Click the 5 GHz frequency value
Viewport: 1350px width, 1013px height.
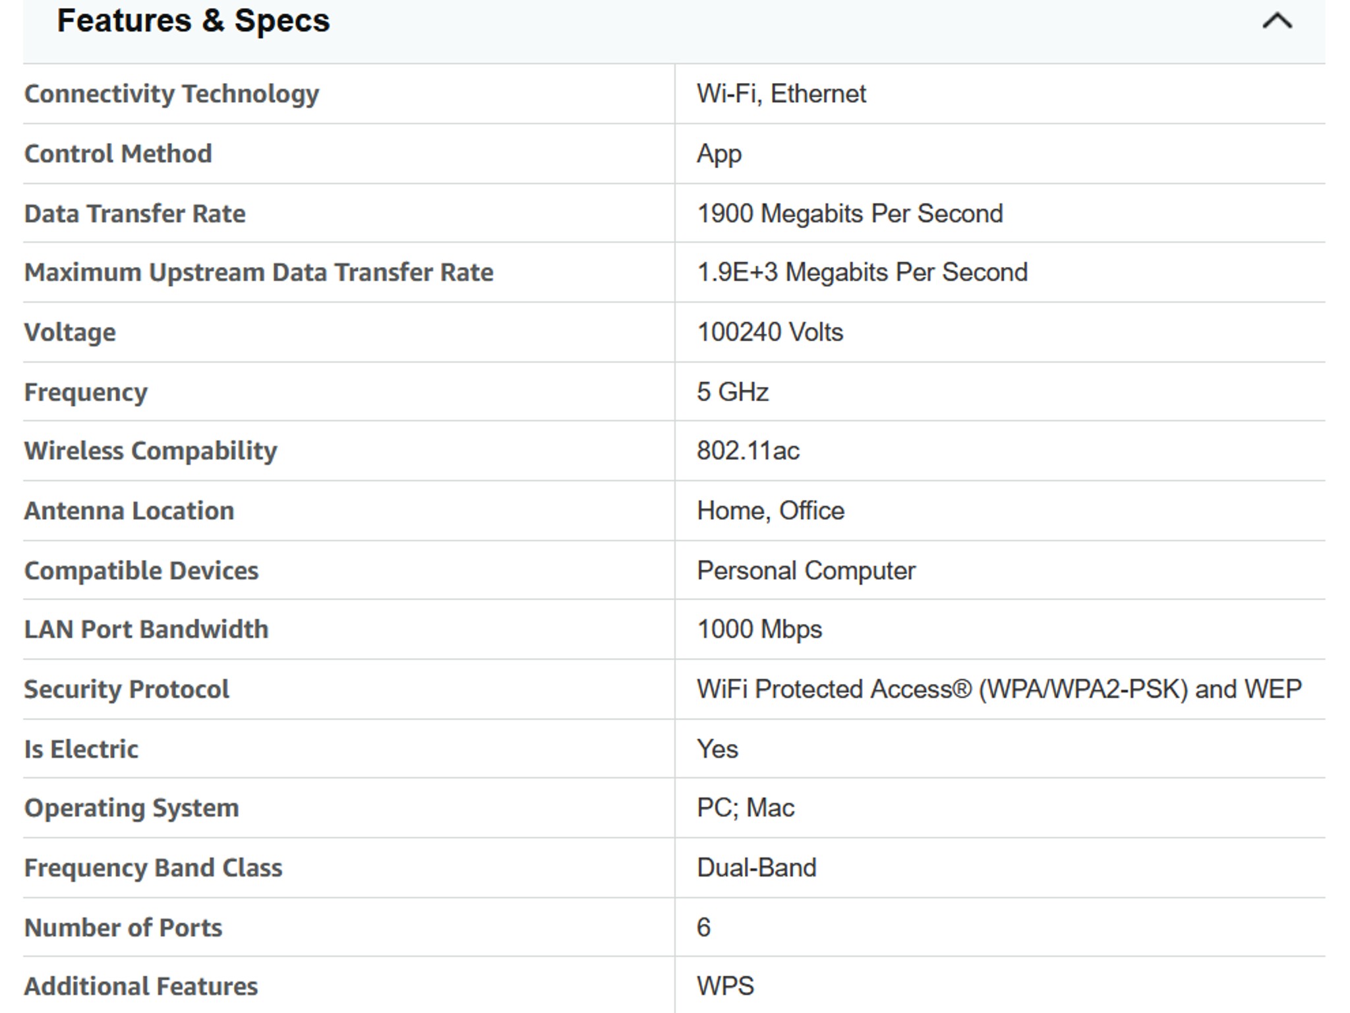tap(732, 392)
